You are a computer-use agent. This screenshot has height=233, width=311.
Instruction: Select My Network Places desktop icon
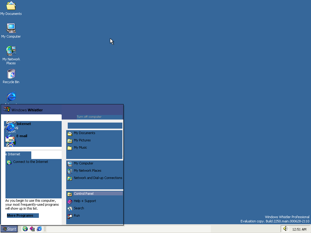click(x=11, y=56)
